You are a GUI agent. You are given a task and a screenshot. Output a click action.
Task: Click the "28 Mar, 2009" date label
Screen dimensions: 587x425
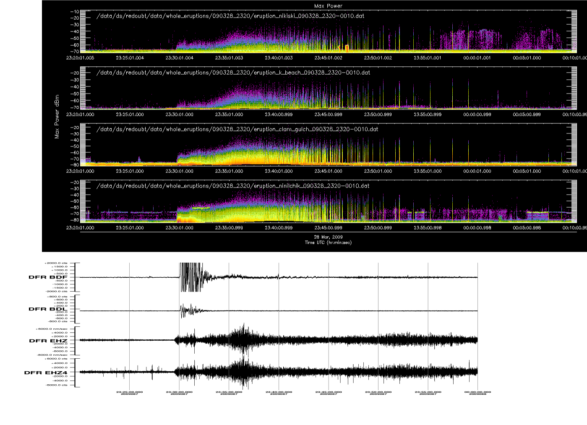click(328, 237)
